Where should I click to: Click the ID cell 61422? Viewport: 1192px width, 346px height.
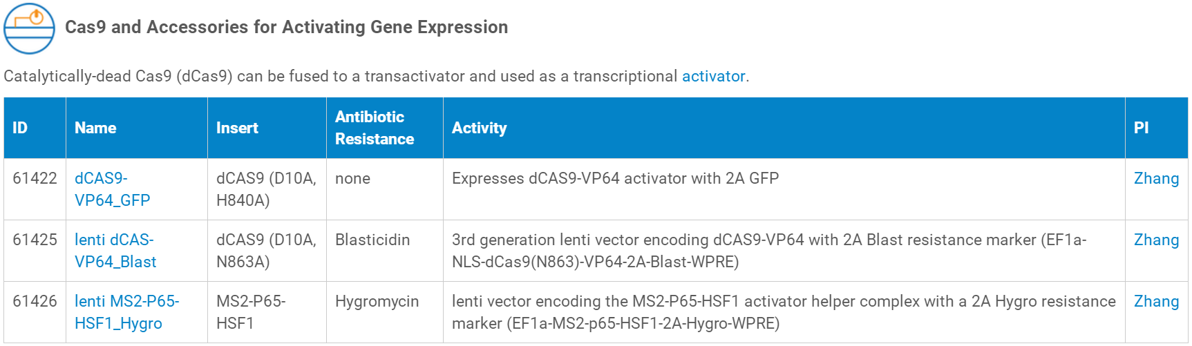35,178
